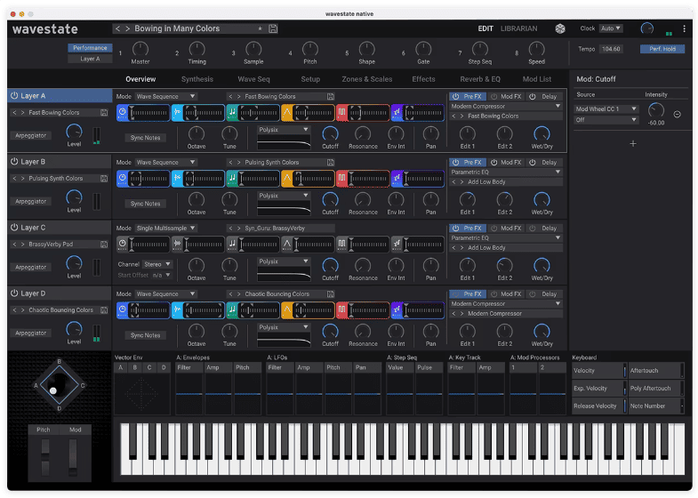698x498 pixels.
Task: Enable Layer A Mod FX
Action: (x=506, y=97)
